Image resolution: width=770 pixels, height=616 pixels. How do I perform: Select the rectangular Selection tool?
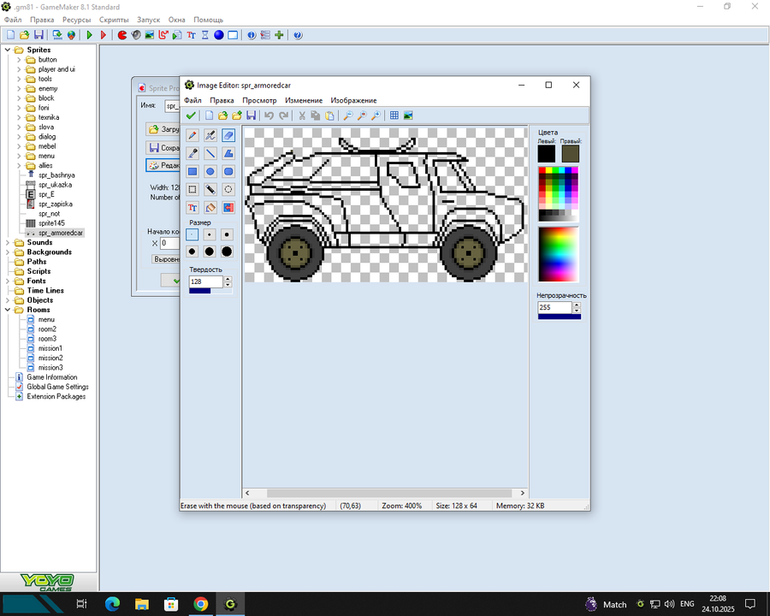coord(192,189)
